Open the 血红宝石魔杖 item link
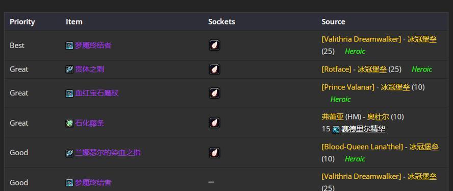The image size is (453, 191). 97,93
